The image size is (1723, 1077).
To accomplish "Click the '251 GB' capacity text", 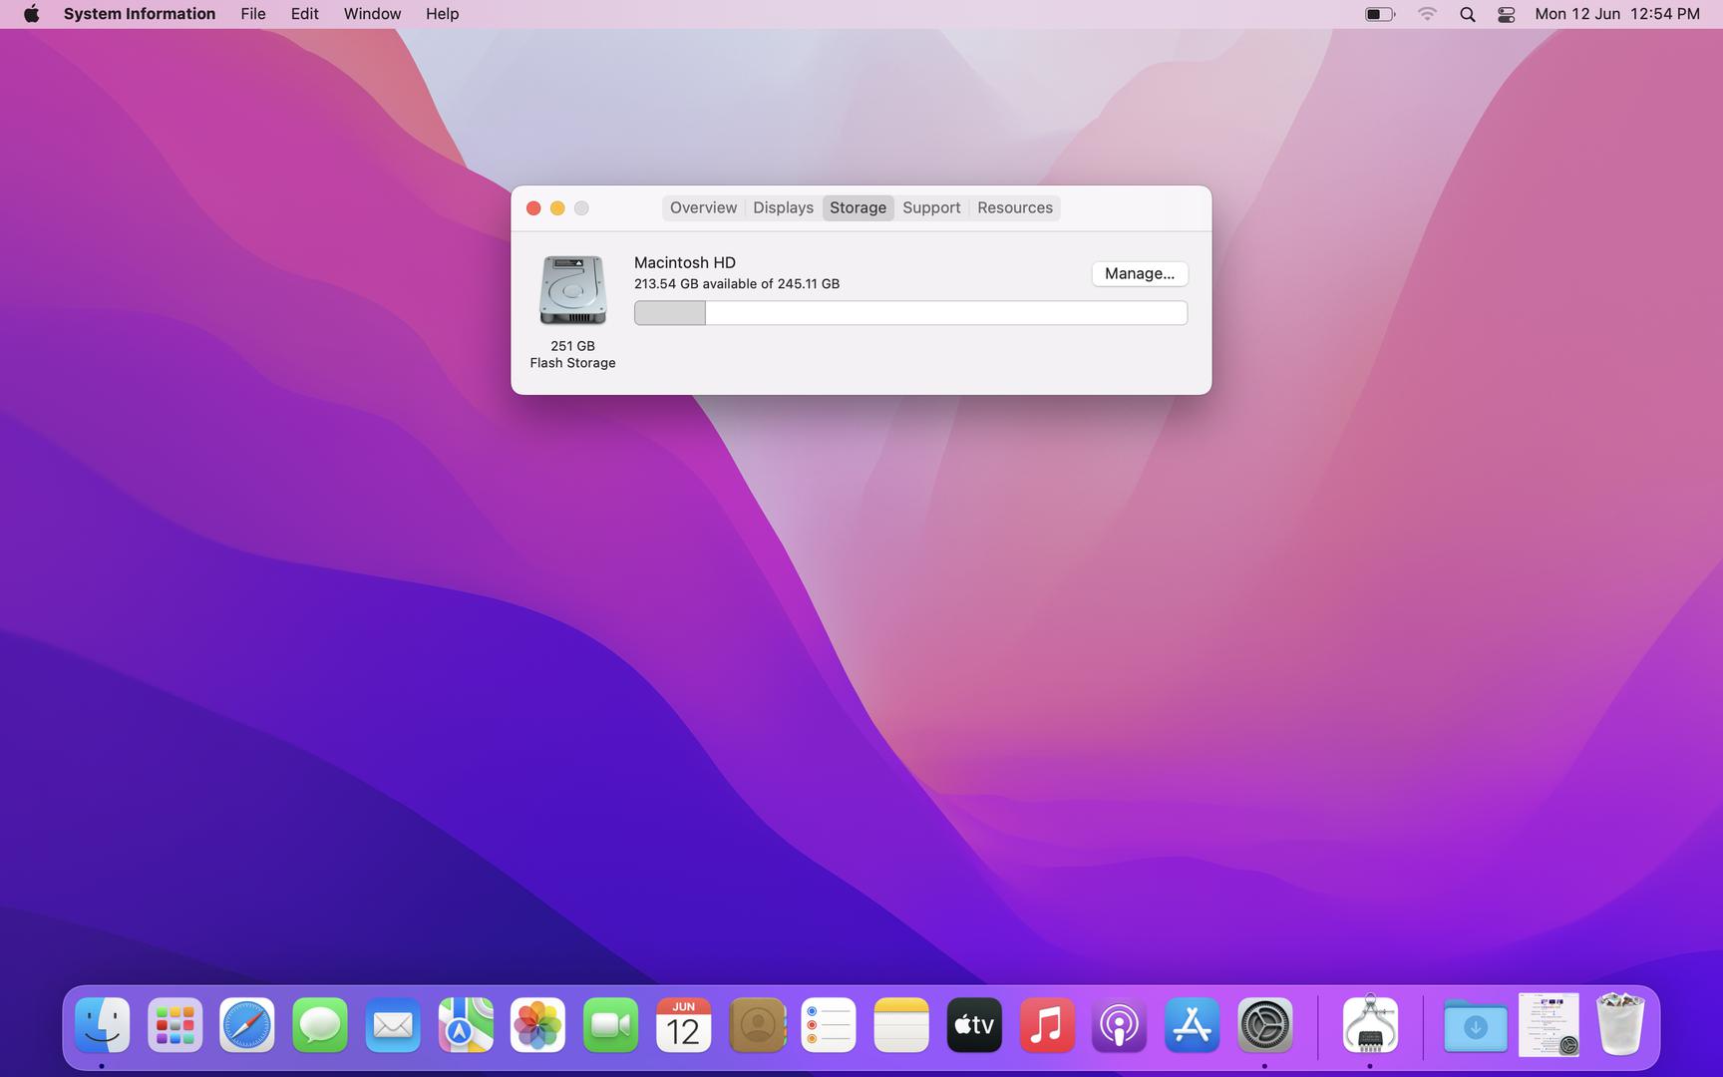I will (x=572, y=346).
